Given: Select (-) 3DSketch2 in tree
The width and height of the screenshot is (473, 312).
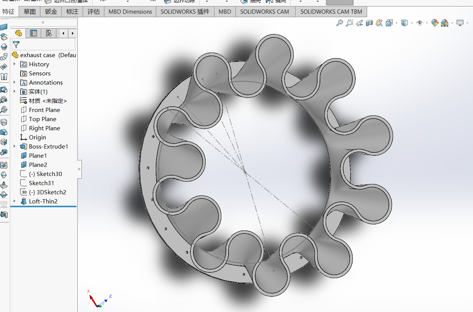Looking at the screenshot, I should pos(43,192).
